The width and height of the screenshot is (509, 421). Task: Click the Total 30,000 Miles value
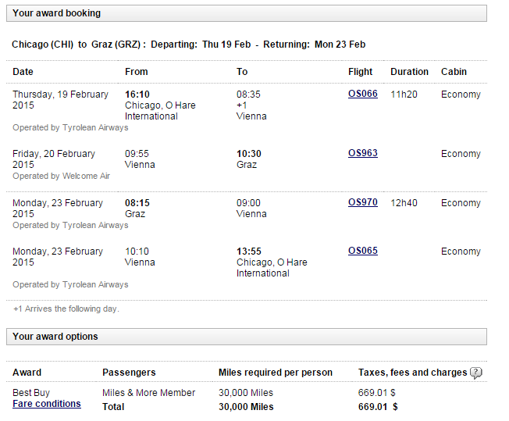(246, 407)
